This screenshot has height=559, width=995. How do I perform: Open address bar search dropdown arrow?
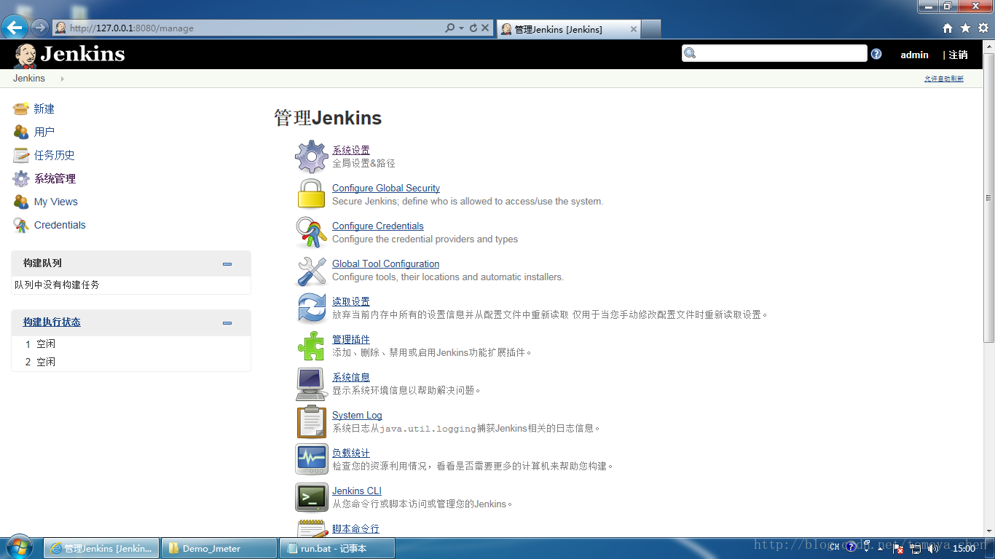(x=461, y=28)
